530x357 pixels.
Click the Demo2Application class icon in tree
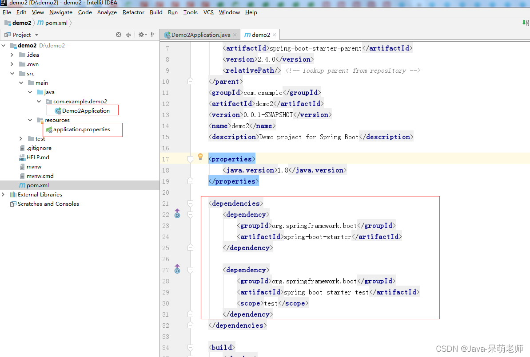coord(58,111)
